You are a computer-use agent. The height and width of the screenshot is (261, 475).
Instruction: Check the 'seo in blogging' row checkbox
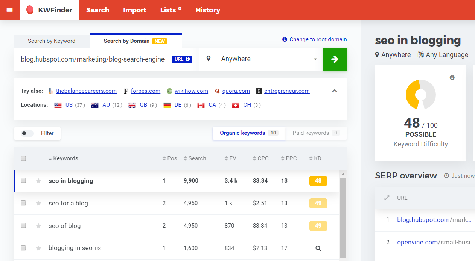[23, 180]
